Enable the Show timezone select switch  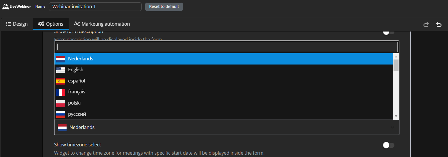click(388, 145)
